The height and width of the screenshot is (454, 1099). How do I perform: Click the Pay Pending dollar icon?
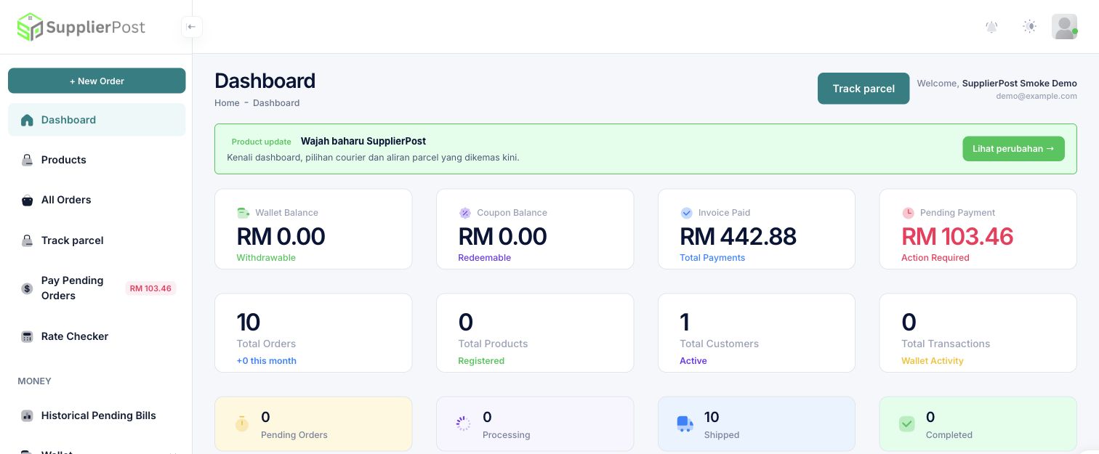[27, 288]
